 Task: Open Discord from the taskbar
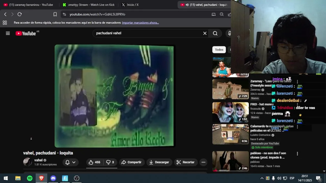[x=53, y=178]
